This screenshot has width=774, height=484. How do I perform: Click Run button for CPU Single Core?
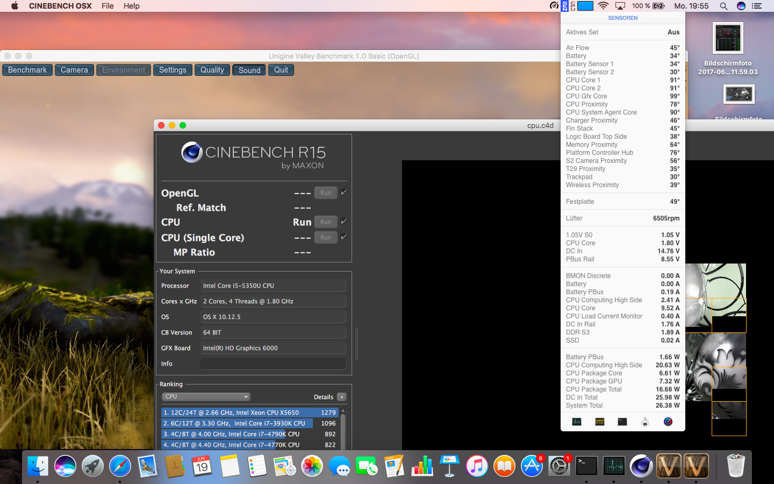[326, 237]
